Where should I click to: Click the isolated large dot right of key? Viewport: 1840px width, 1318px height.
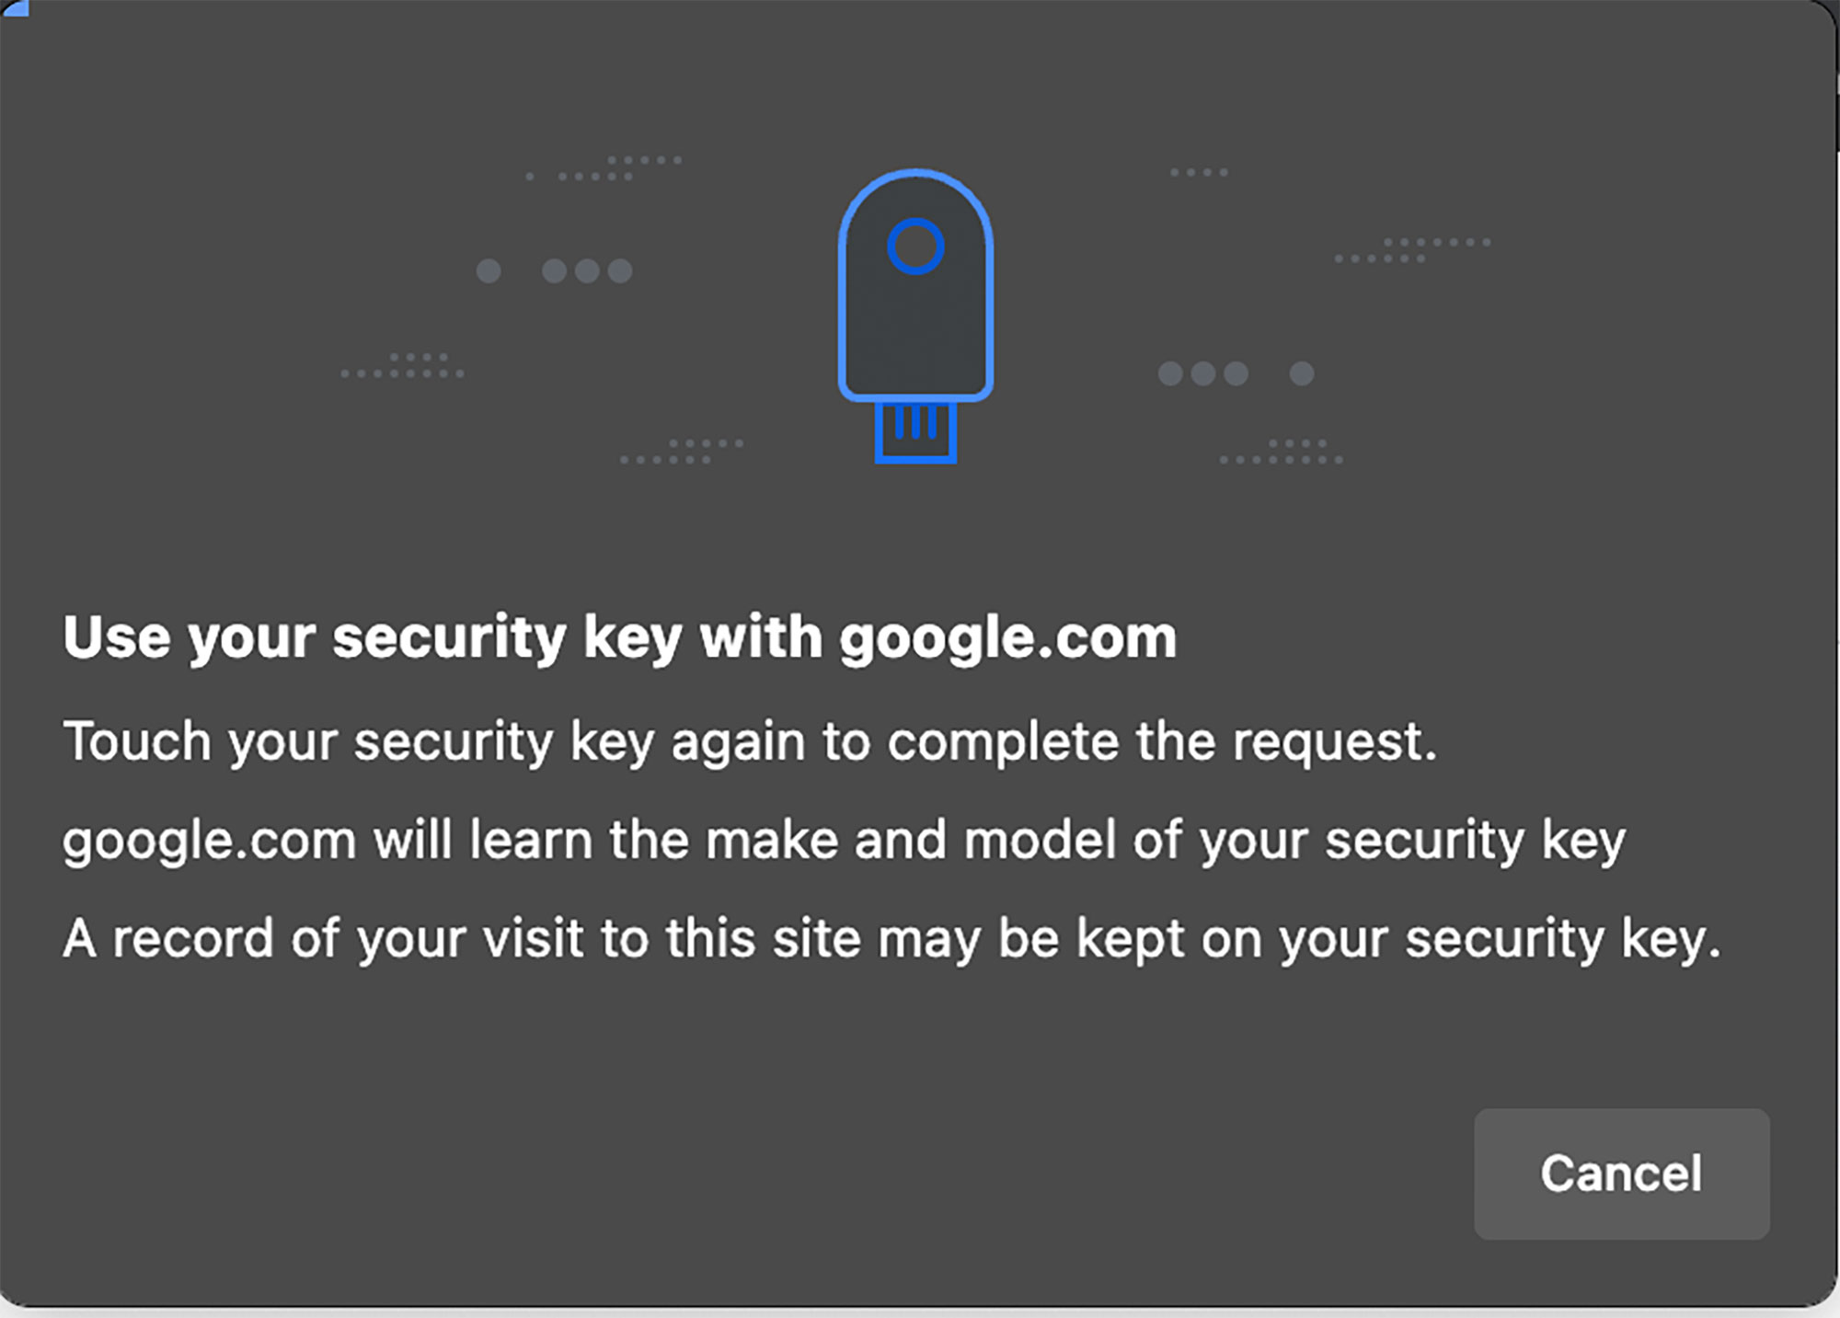point(1301,373)
